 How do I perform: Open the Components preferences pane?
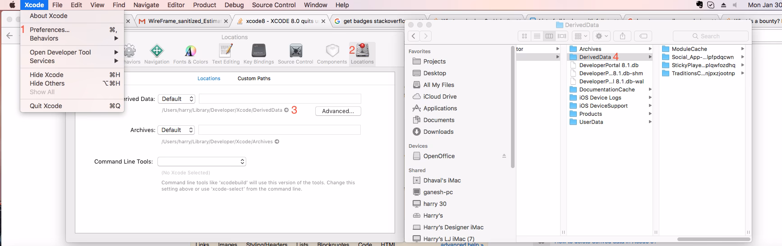332,55
